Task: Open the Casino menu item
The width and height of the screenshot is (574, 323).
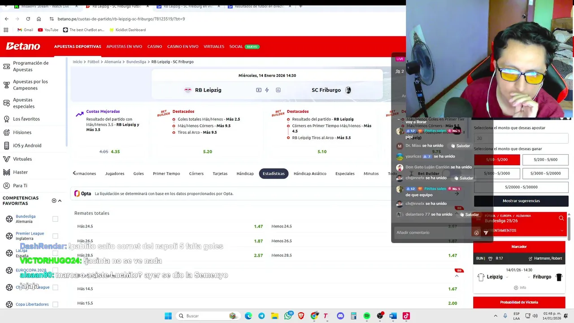Action: [155, 47]
